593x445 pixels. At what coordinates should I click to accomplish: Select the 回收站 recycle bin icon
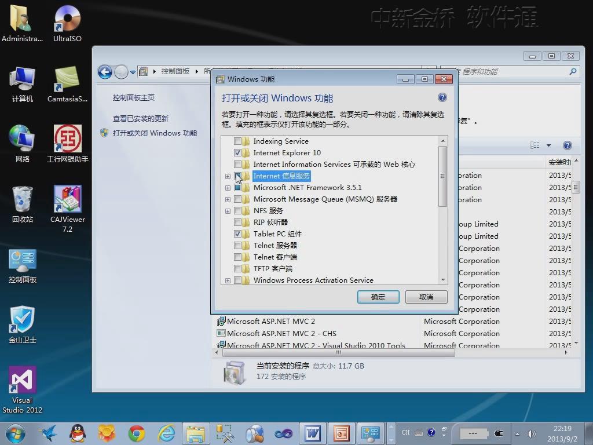23,205
